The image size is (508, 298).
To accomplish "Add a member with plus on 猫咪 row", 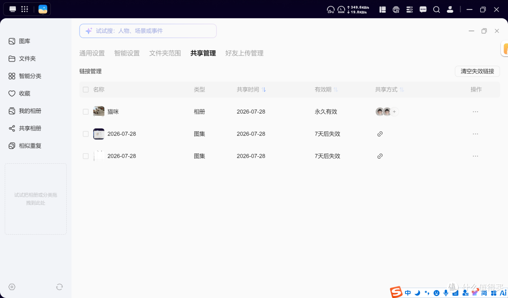I will [x=394, y=112].
